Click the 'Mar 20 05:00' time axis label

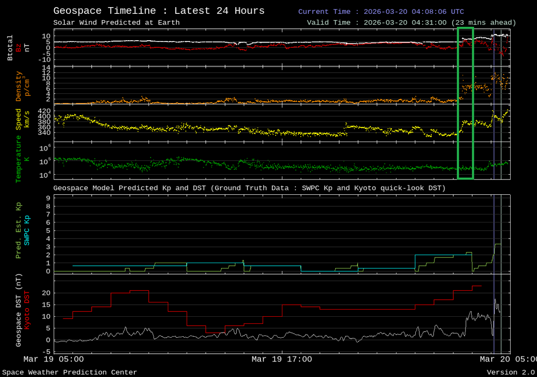point(507,359)
